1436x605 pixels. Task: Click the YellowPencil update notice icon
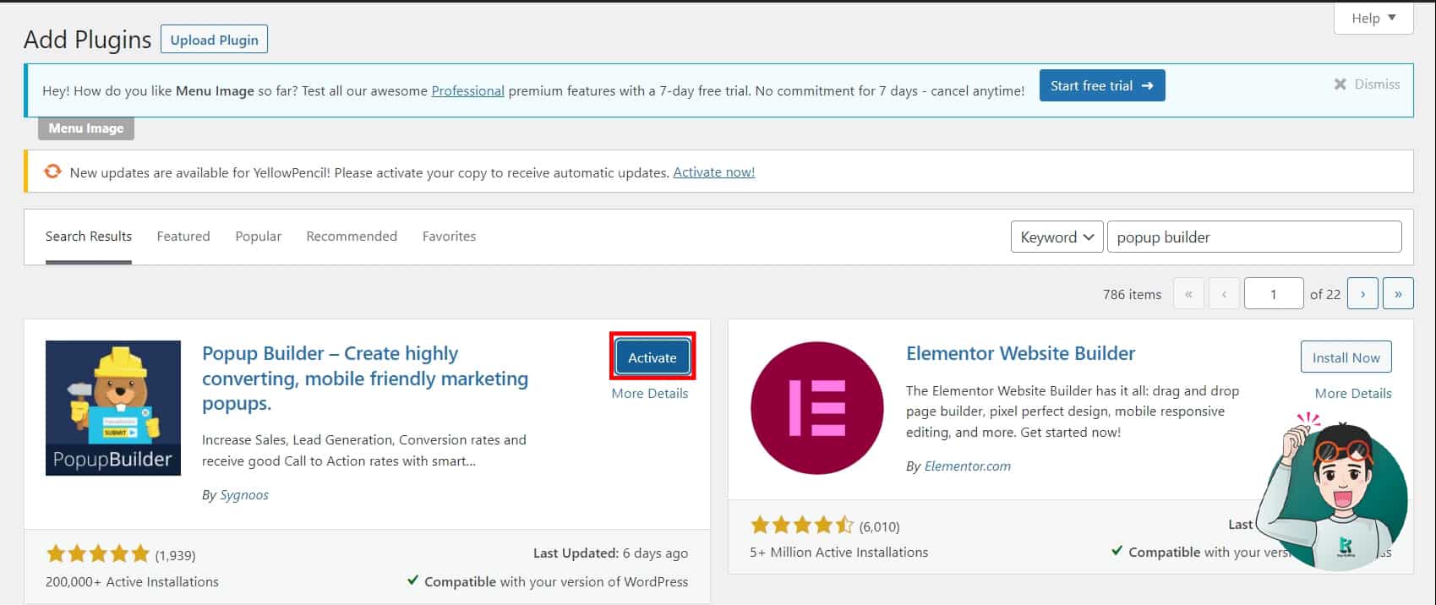52,172
